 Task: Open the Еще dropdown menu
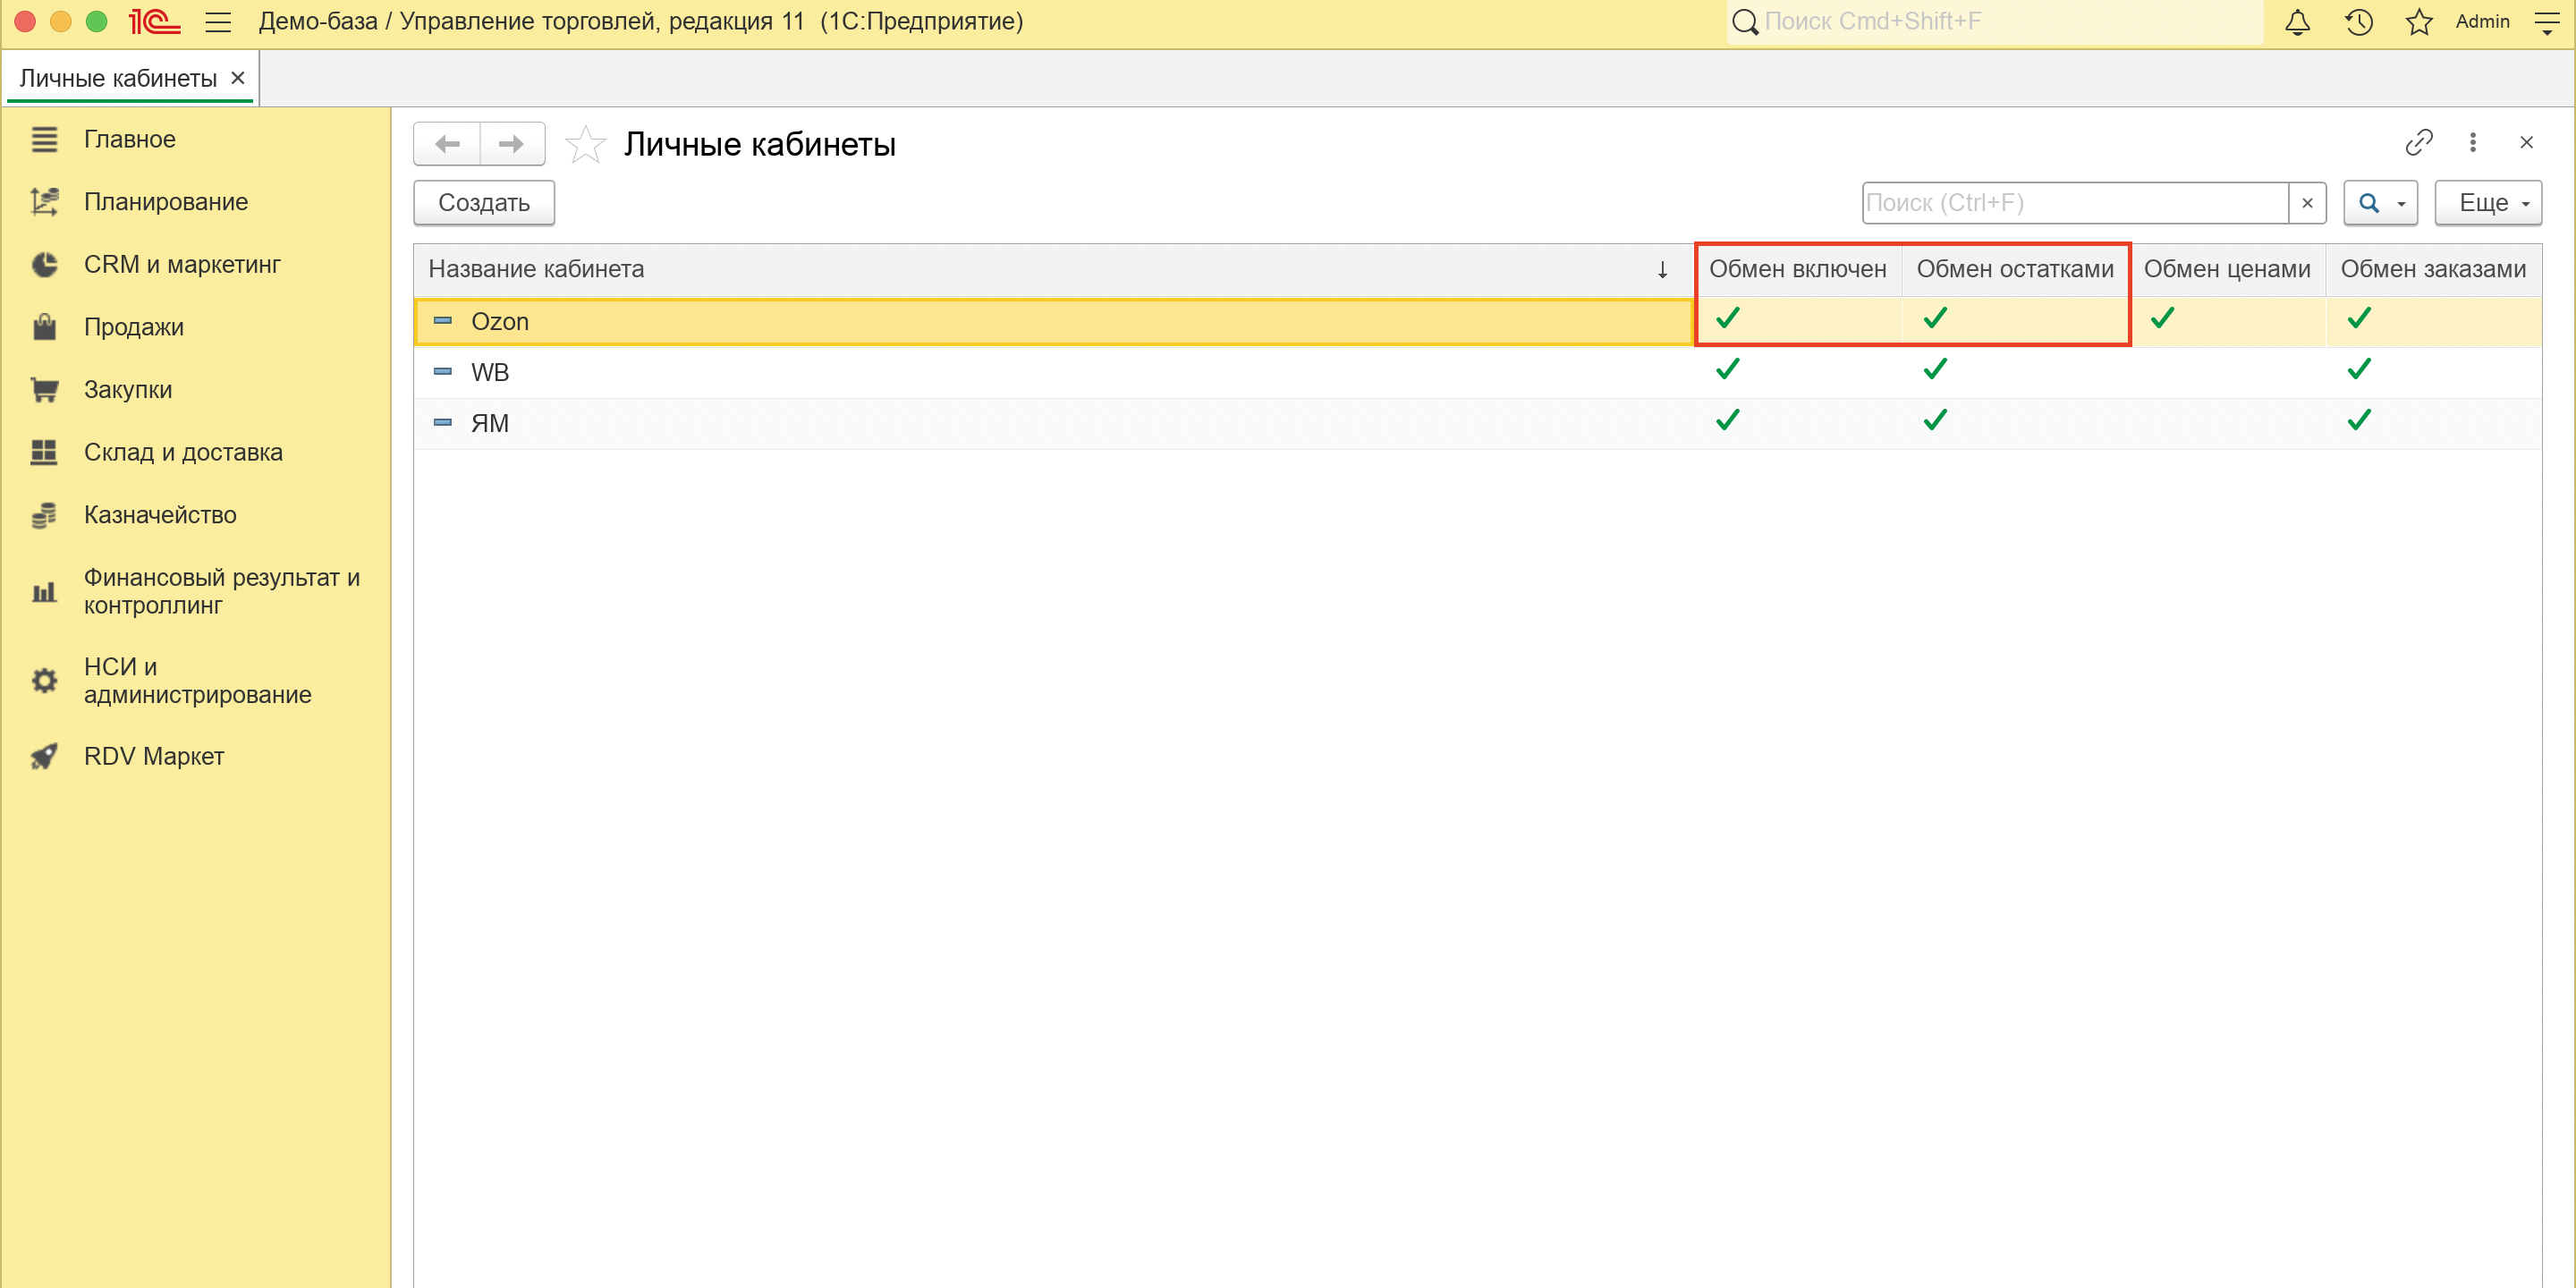(x=2488, y=203)
